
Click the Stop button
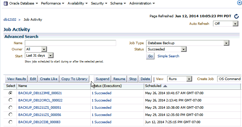(x=133, y=79)
